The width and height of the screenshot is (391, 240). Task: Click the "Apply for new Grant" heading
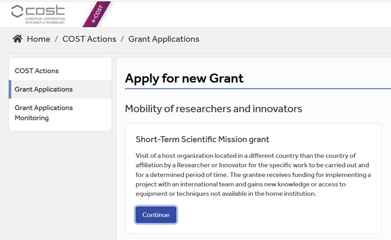(184, 79)
